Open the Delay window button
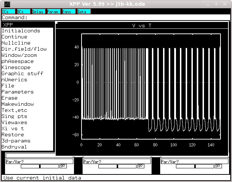This screenshot has height=182, width=232. [x=39, y=12]
